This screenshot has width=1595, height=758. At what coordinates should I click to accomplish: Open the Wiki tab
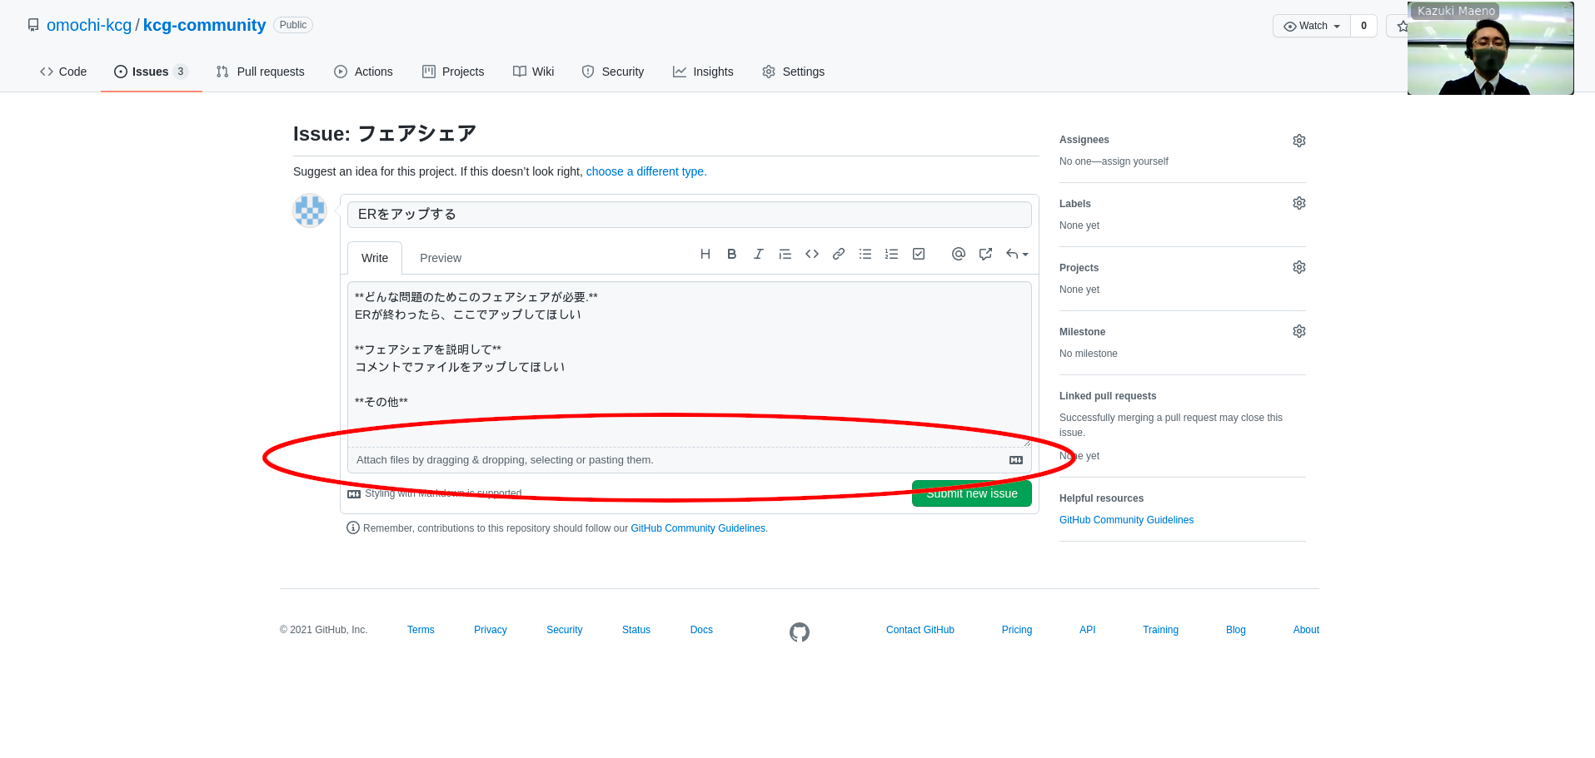534,72
